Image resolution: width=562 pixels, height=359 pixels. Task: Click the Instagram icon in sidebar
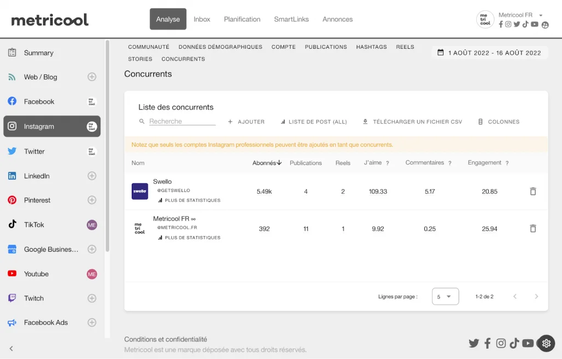point(12,127)
